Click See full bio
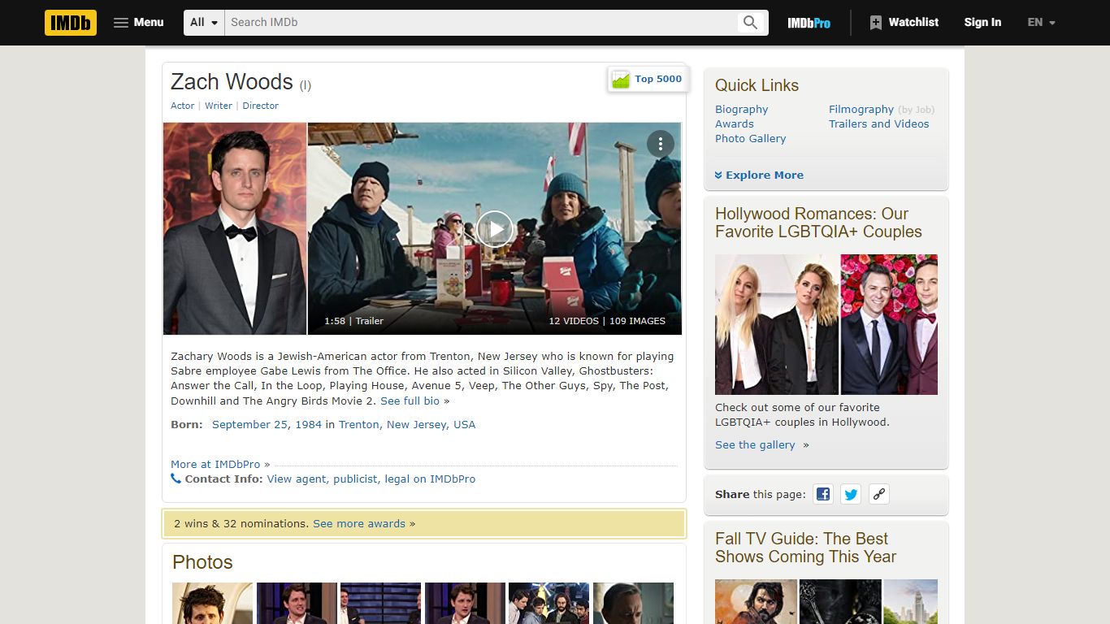The width and height of the screenshot is (1110, 624). point(410,401)
